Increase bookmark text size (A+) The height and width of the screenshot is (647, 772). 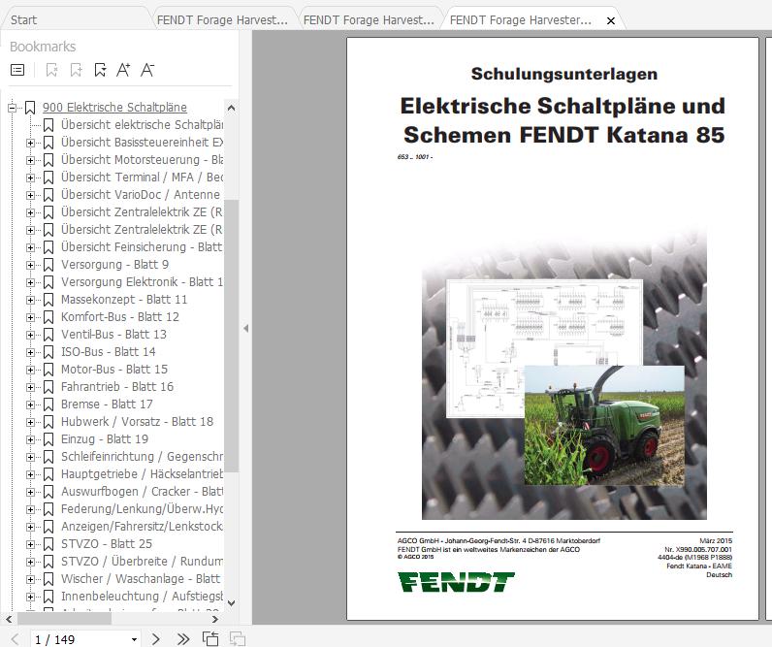(123, 70)
